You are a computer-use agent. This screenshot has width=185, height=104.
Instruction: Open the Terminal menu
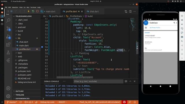(x=33, y=7)
